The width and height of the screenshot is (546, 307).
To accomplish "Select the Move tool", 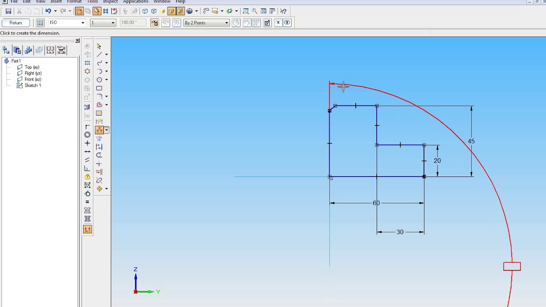I will click(x=99, y=188).
